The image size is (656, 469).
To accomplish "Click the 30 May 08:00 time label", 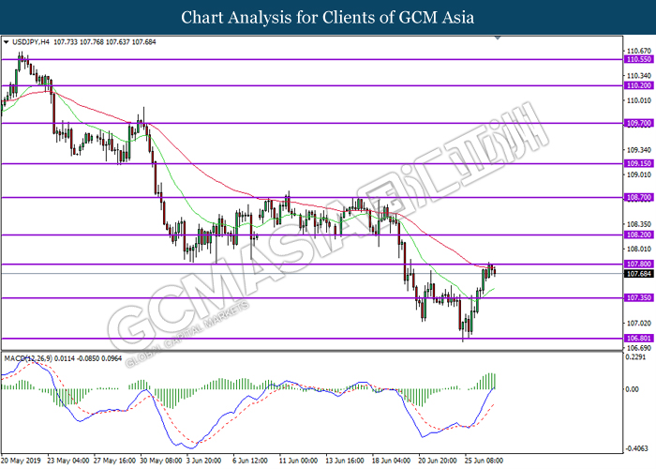I will [161, 461].
